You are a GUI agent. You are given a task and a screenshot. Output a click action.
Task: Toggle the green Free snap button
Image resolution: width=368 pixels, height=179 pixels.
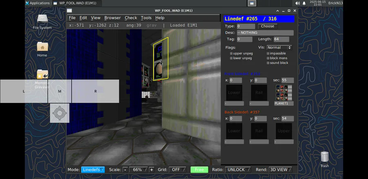point(199,170)
